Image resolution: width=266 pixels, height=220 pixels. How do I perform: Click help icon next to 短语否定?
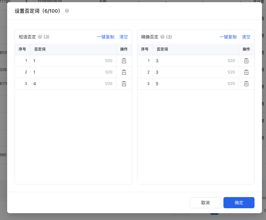(x=40, y=37)
